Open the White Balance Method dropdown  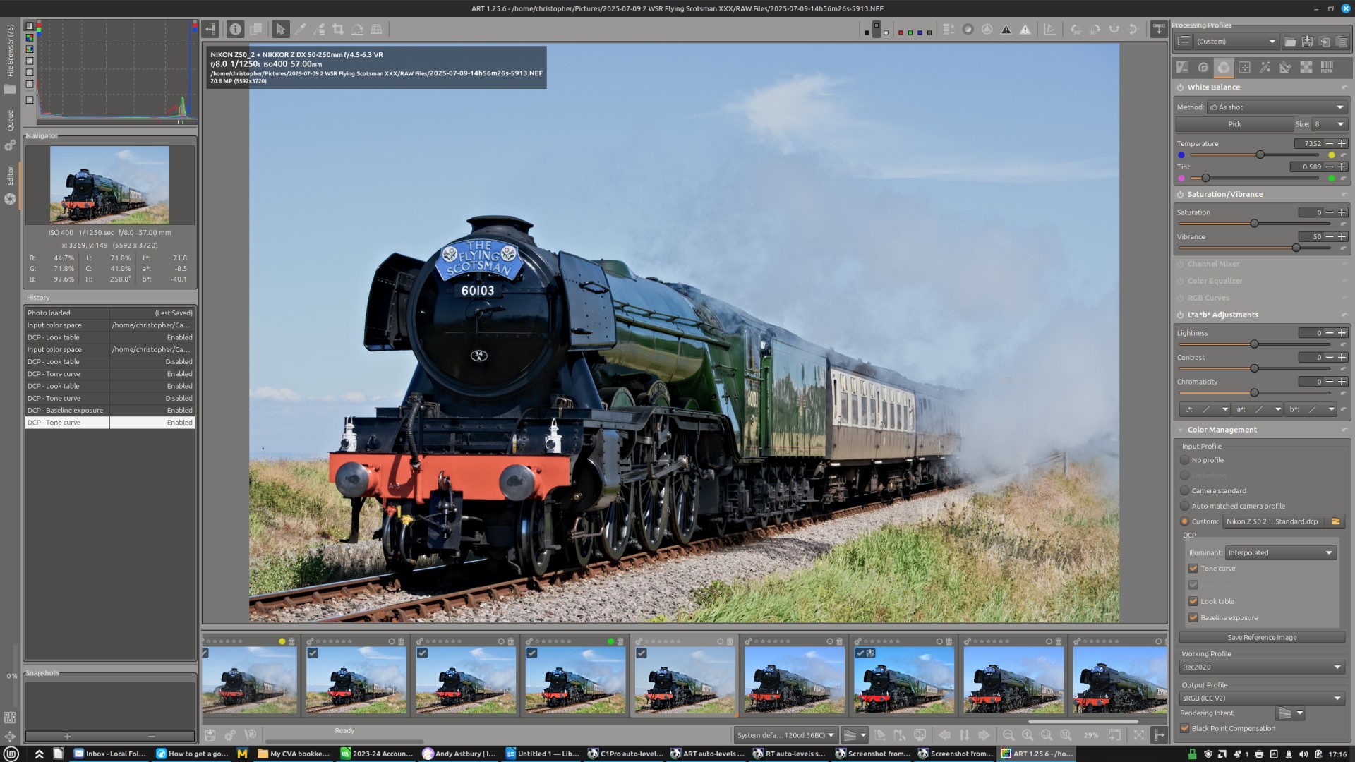tap(1277, 107)
